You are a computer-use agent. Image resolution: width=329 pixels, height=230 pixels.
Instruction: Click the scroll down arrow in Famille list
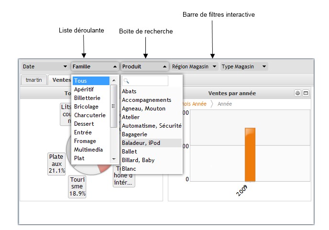click(x=114, y=159)
